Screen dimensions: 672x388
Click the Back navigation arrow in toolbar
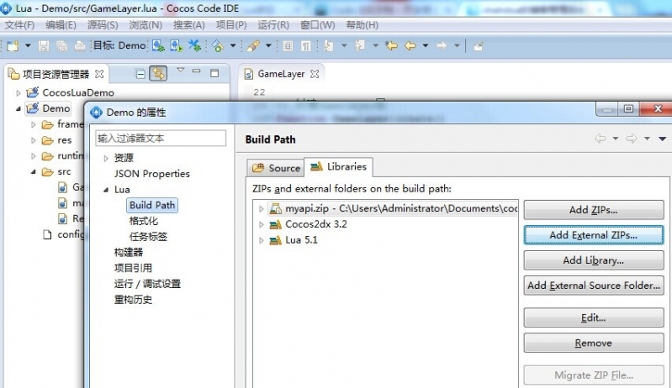410,45
